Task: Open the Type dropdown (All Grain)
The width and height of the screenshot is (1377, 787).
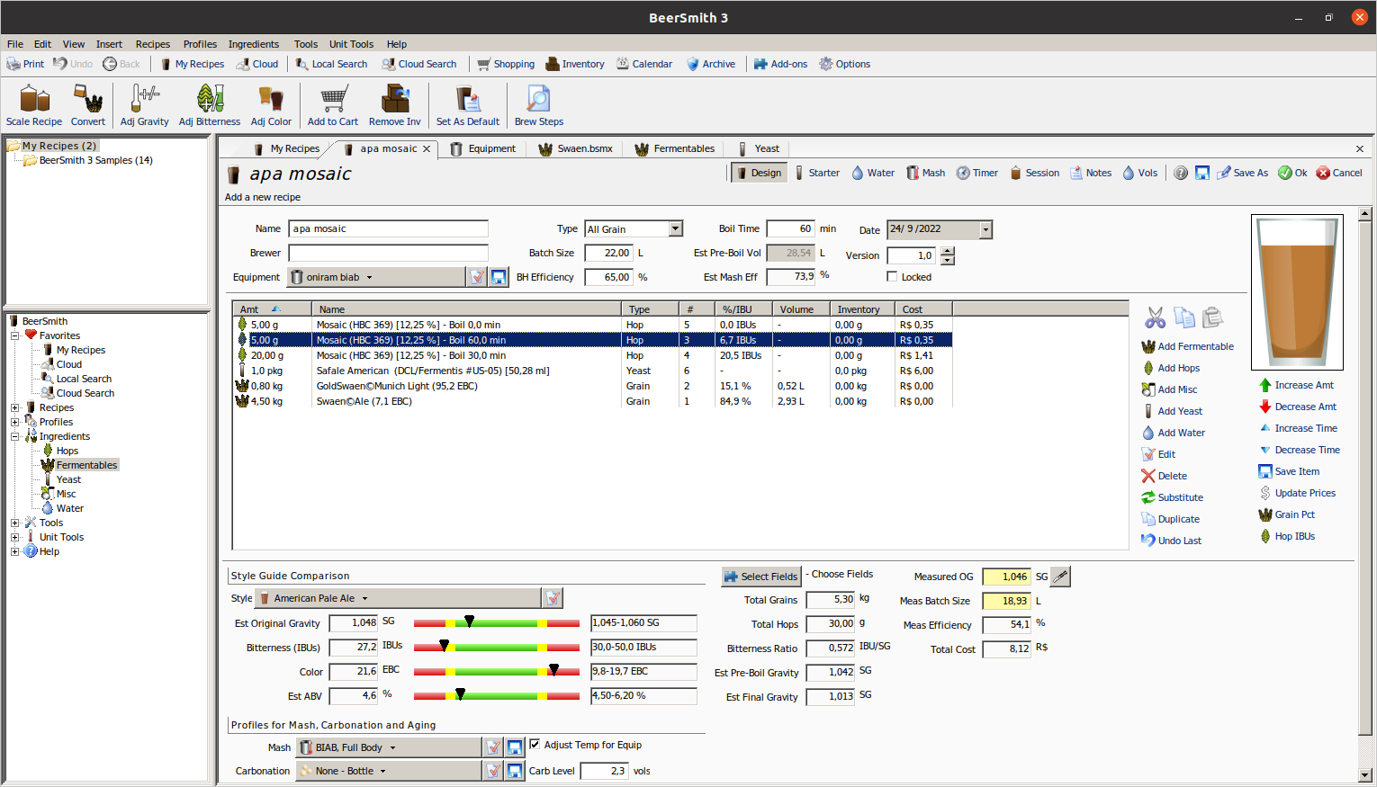Action: pyautogui.click(x=675, y=229)
